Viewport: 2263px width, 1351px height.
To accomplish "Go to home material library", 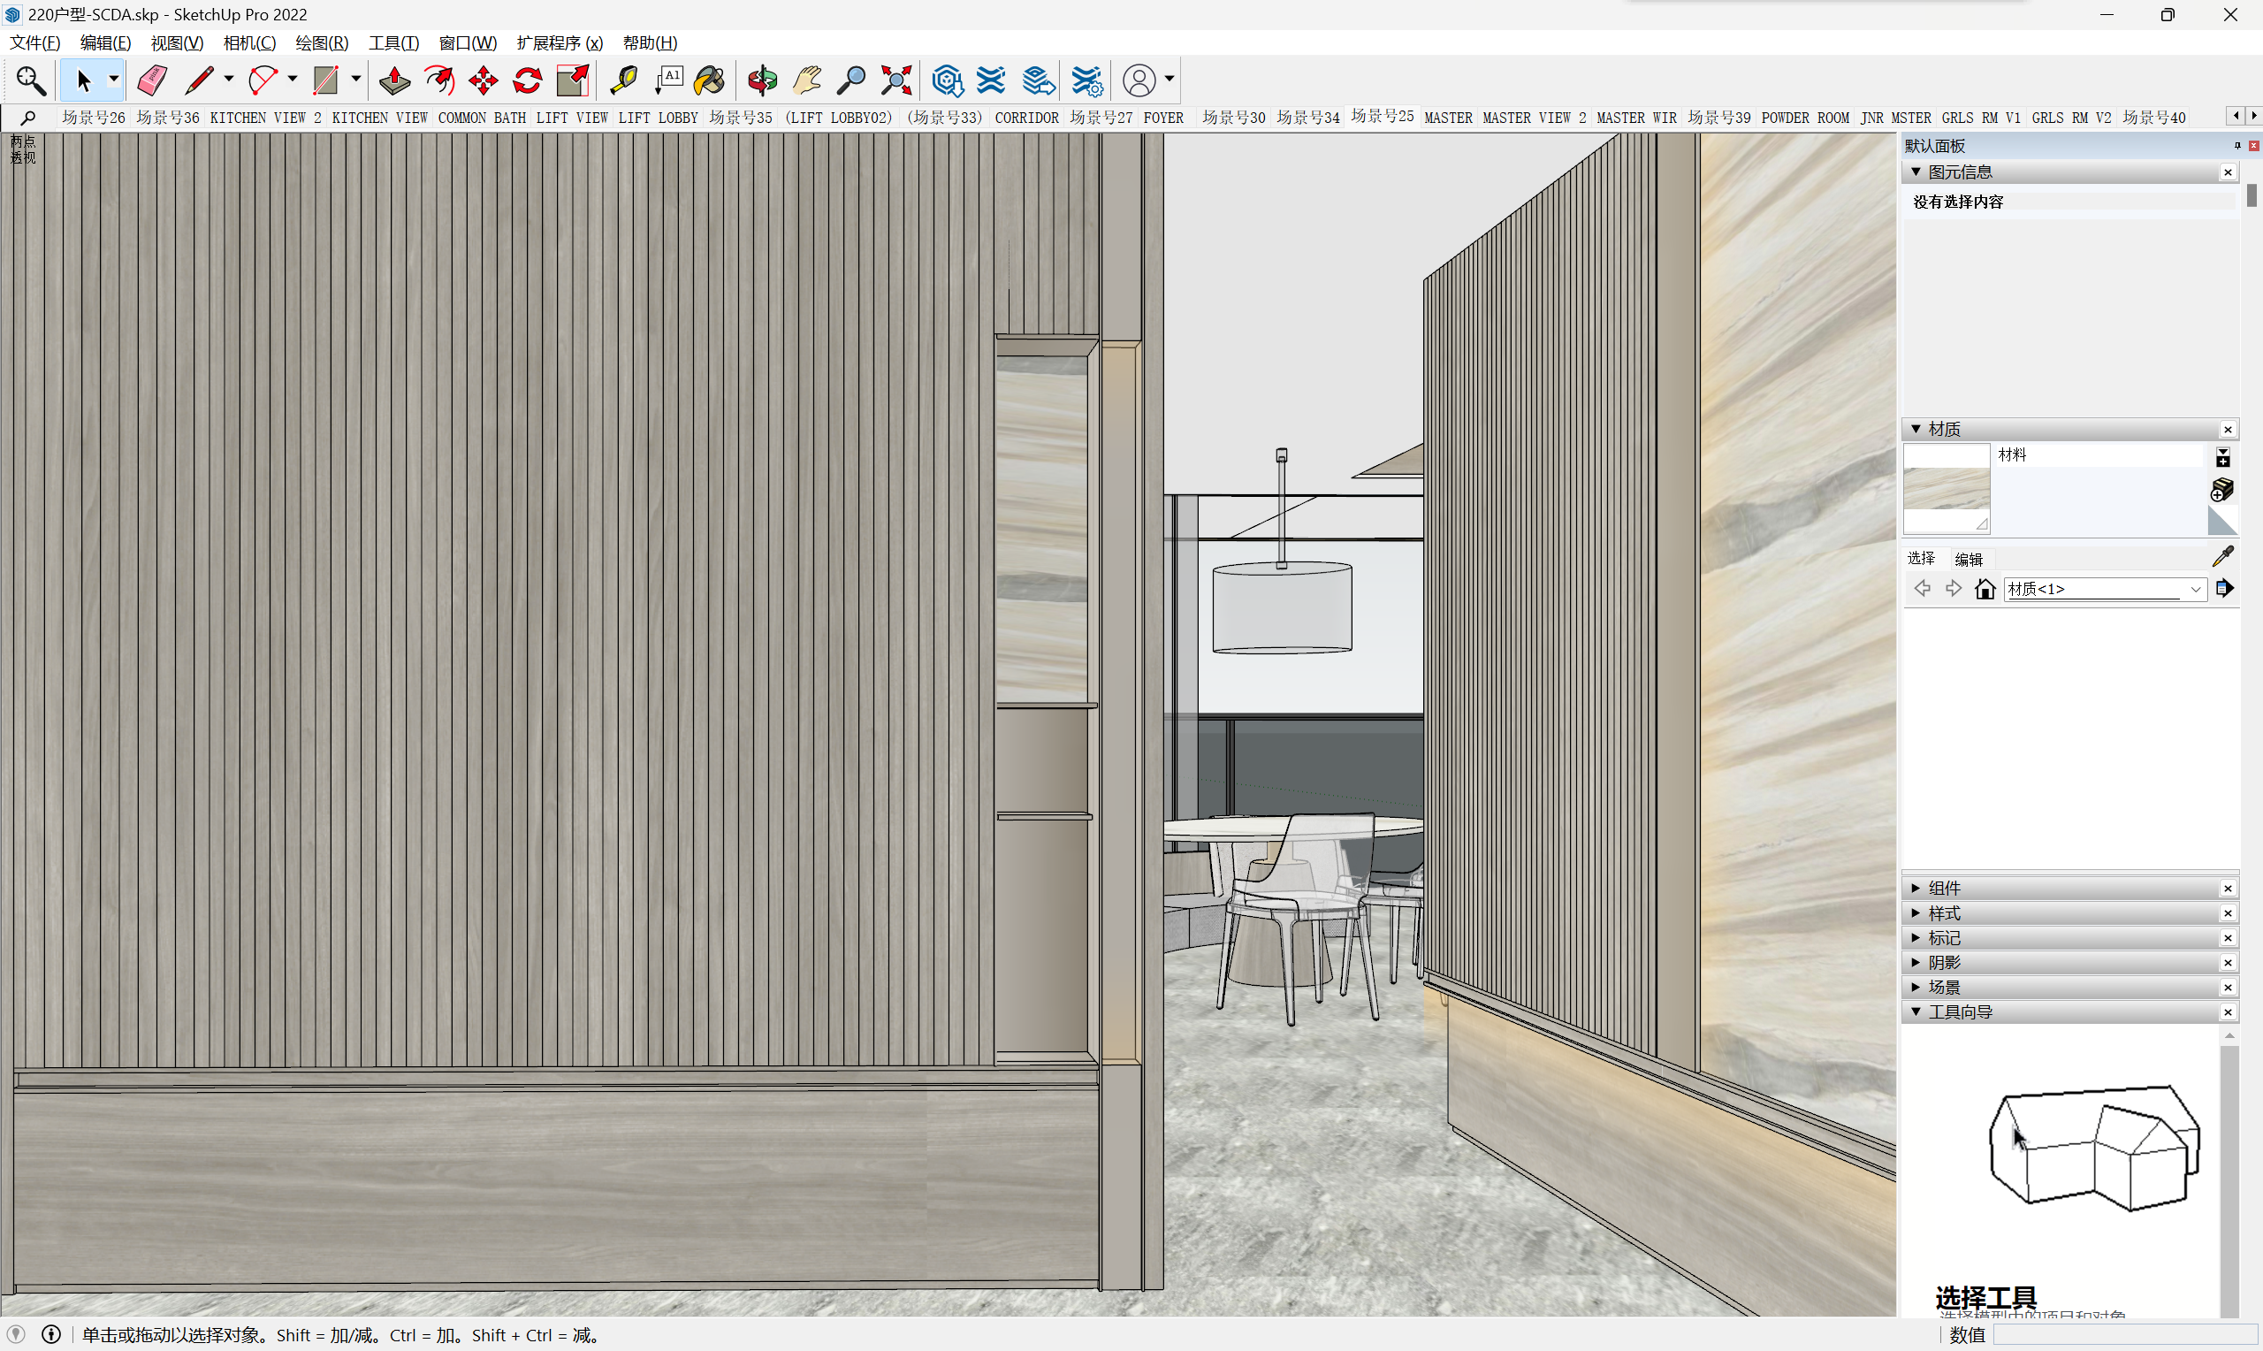I will 1985,589.
